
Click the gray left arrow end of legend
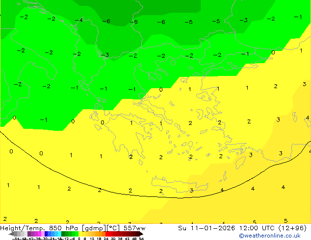[11, 234]
